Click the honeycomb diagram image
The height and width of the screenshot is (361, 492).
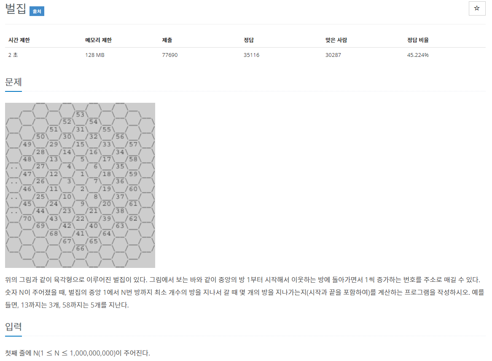[80, 185]
